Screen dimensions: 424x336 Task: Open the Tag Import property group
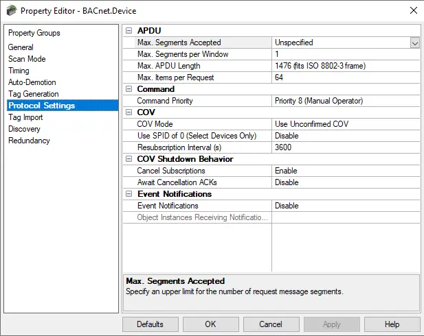coord(25,117)
